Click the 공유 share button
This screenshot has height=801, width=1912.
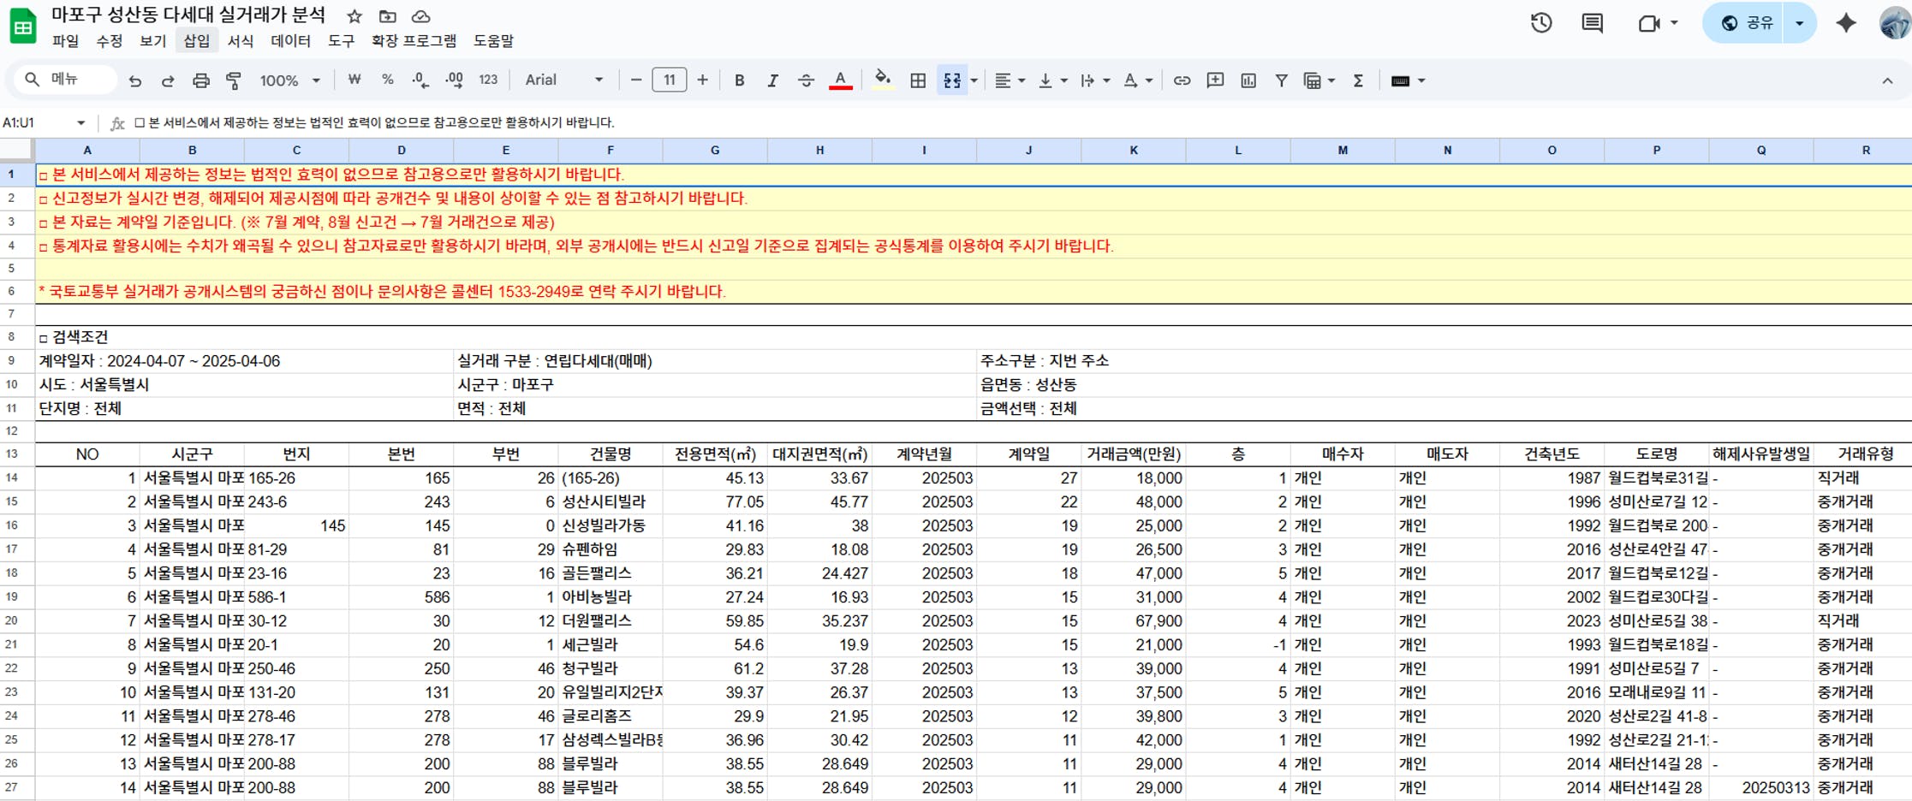[x=1748, y=23]
